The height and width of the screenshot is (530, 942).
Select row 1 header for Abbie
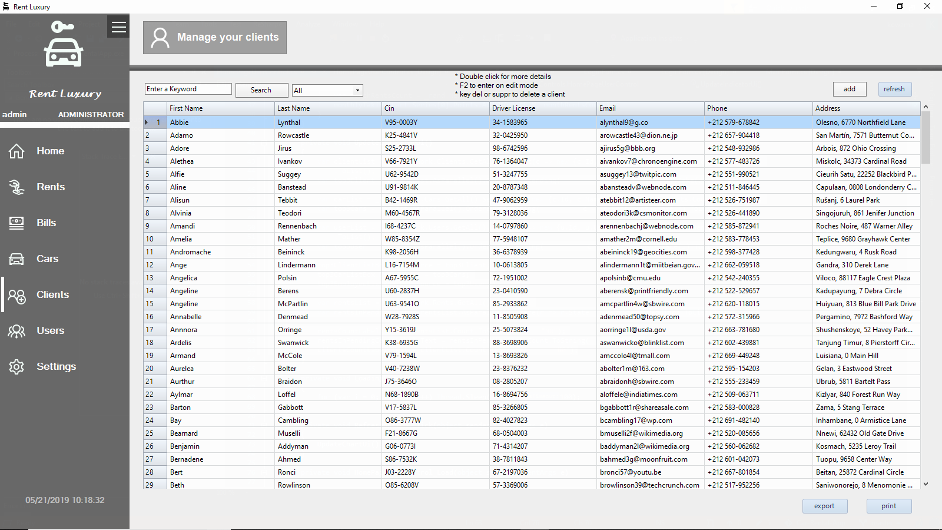pos(155,122)
